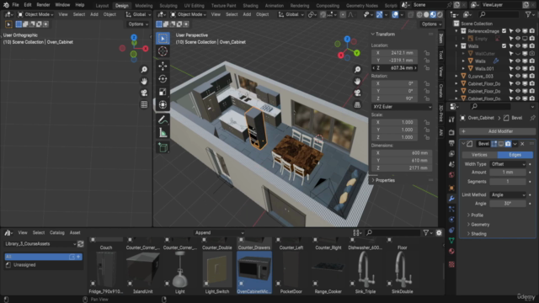539x303 pixels.
Task: Open Modifier properties wrench tab
Action: coord(451,199)
